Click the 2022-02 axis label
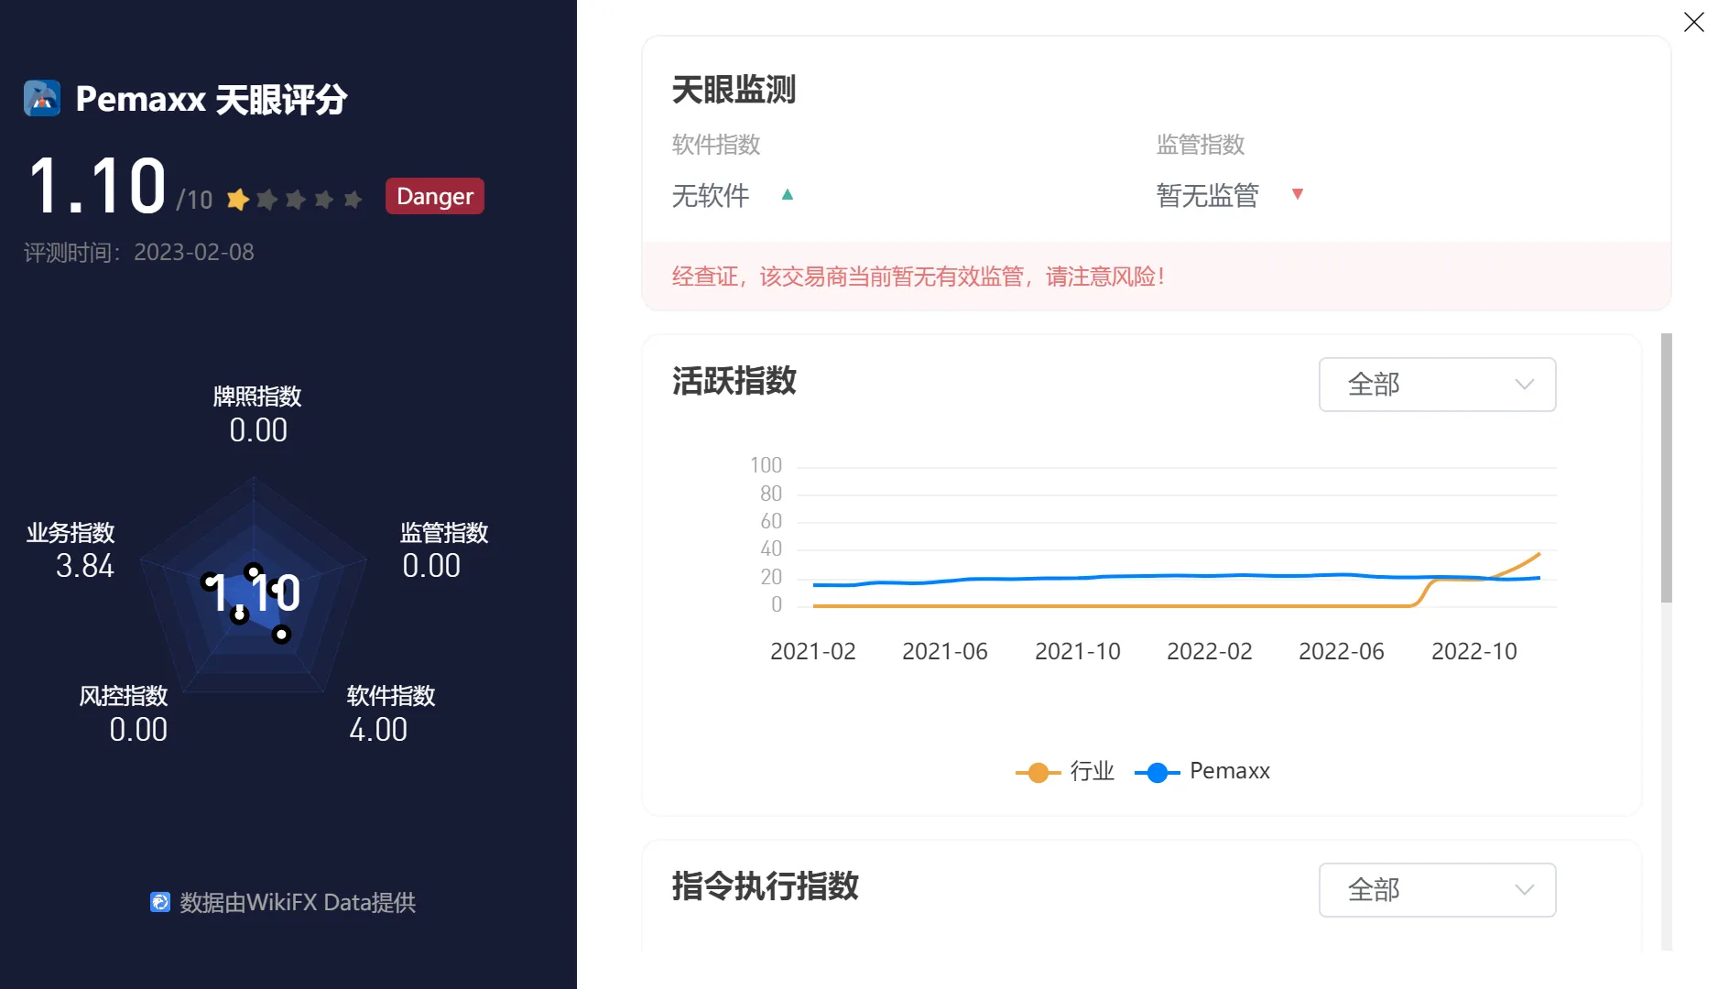This screenshot has height=989, width=1718. pyautogui.click(x=1210, y=651)
